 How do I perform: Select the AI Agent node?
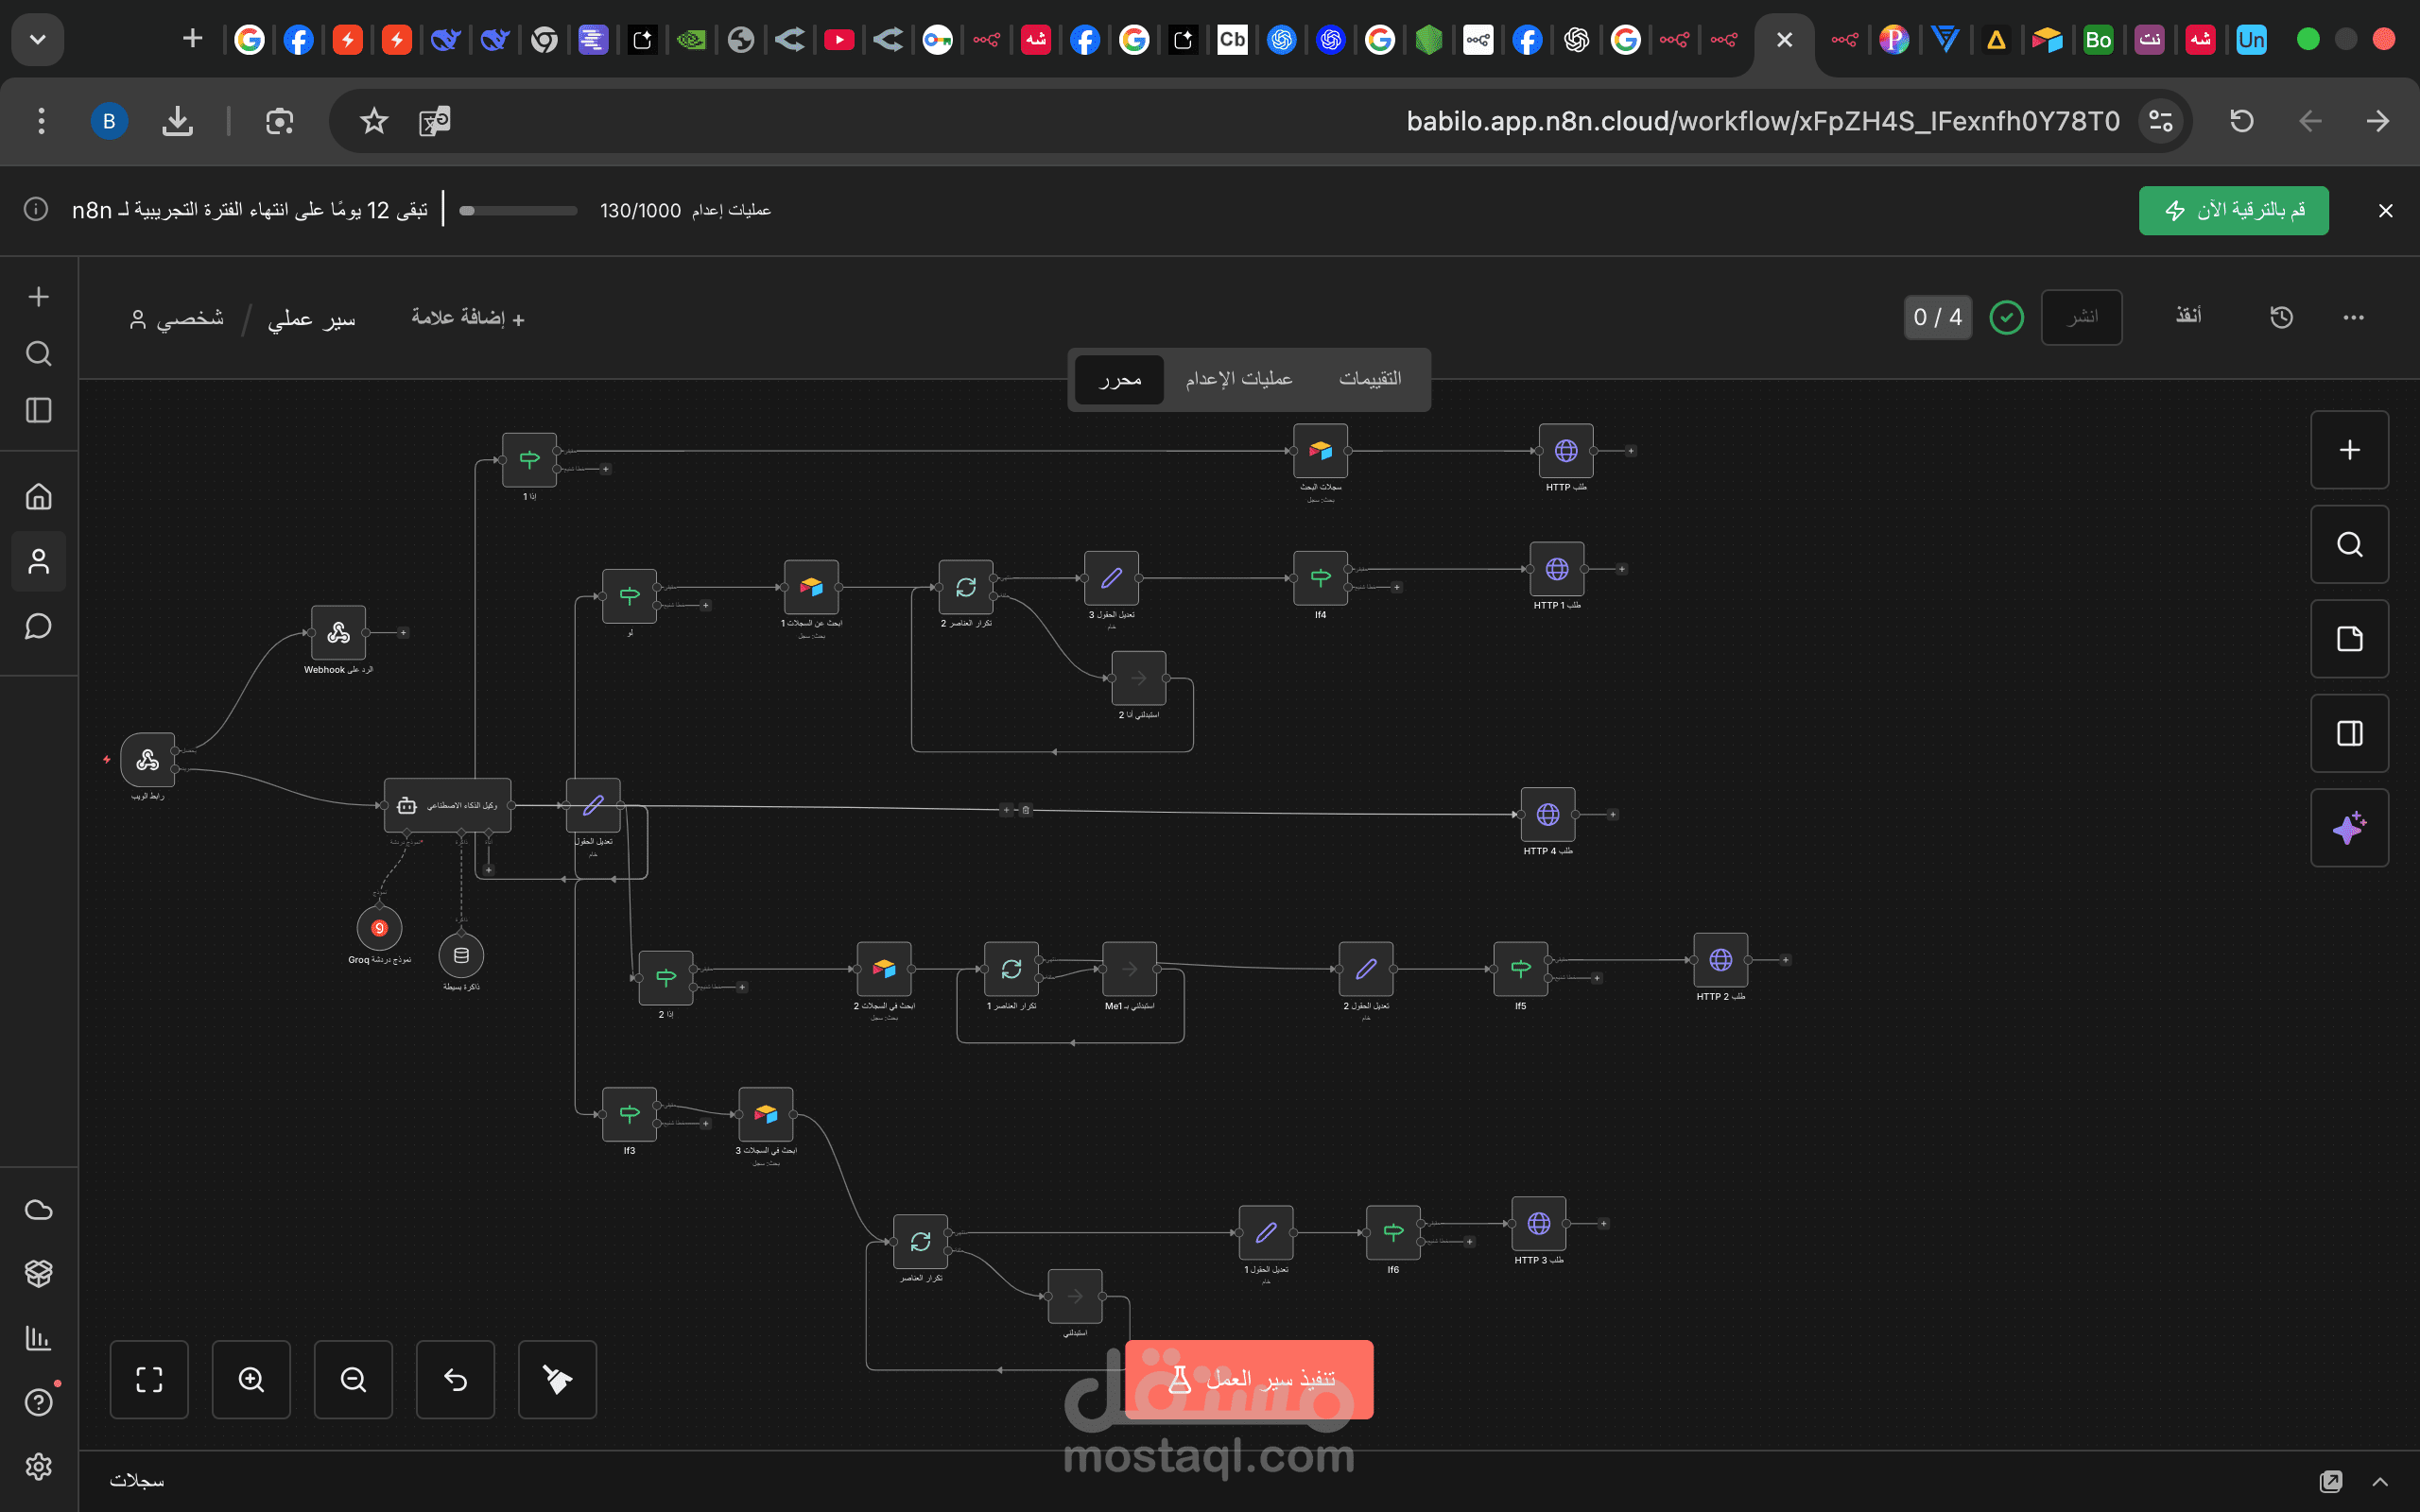tap(447, 805)
